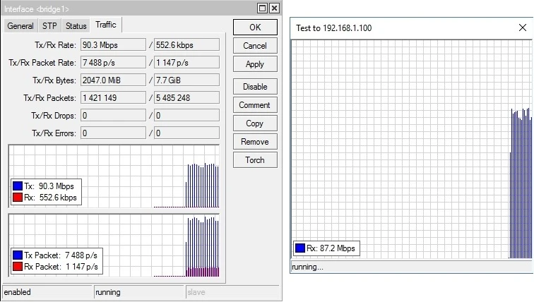Image resolution: width=534 pixels, height=302 pixels.
Task: Disable the bridge1 interface
Action: (x=254, y=87)
